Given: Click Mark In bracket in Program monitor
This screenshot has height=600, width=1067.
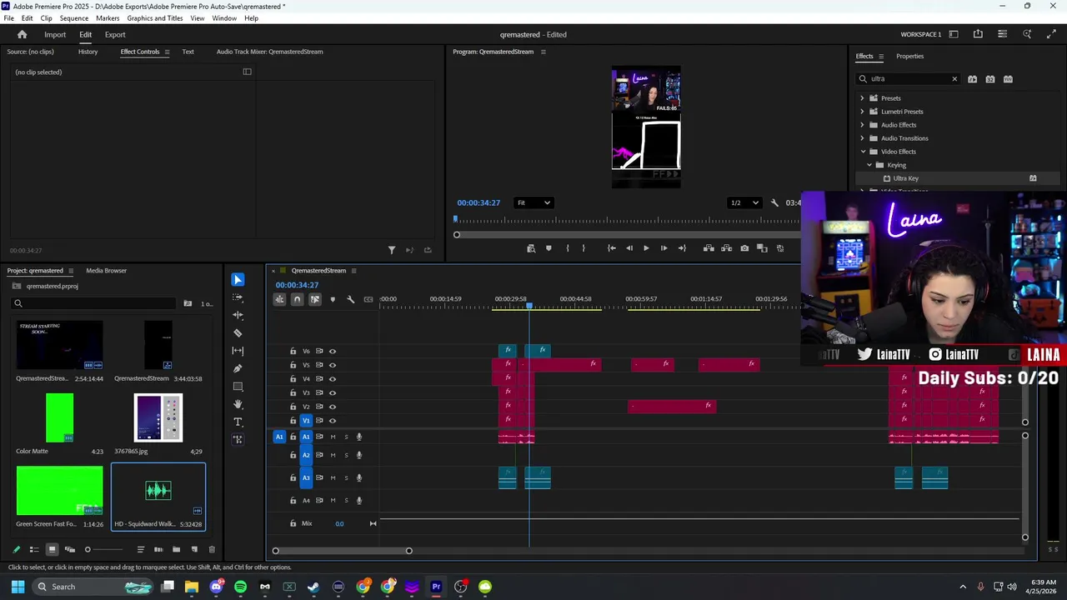Looking at the screenshot, I should point(568,248).
